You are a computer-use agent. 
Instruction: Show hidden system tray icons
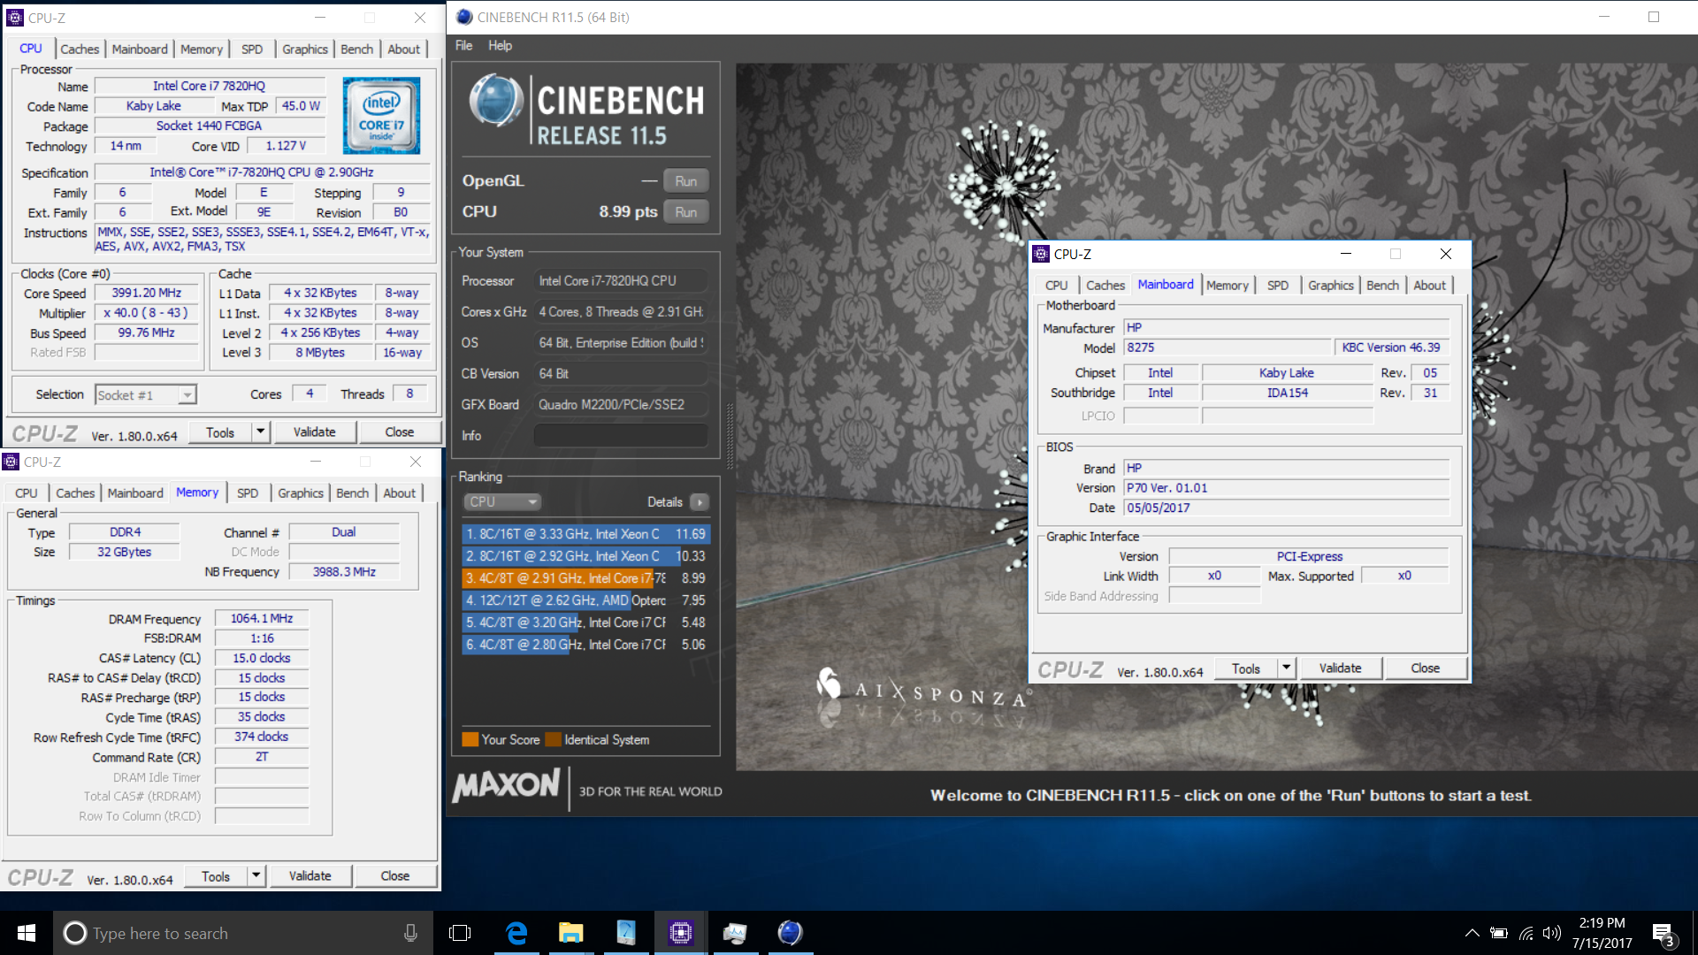[1472, 933]
